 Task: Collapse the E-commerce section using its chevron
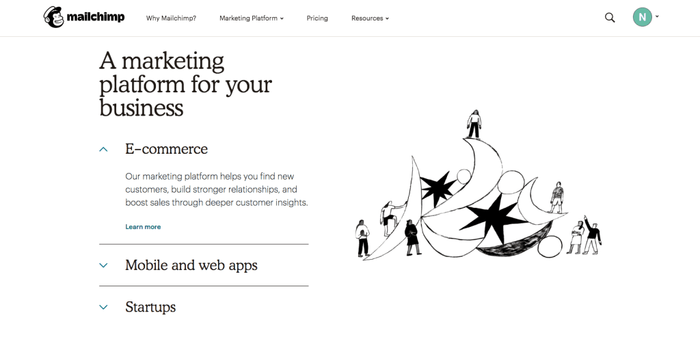click(103, 149)
